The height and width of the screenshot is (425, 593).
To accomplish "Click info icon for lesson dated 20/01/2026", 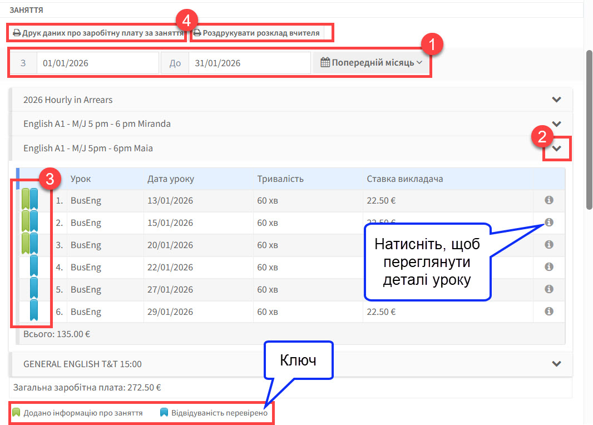I will 549,245.
